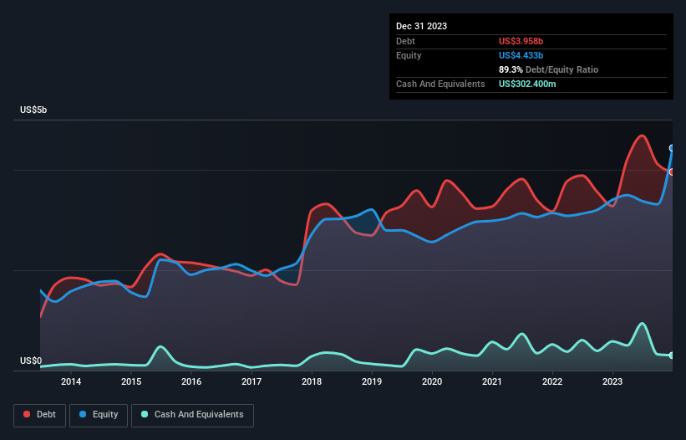This screenshot has width=686, height=440.
Task: Toggle the Cash And Equivalents legend button
Action: coord(192,415)
